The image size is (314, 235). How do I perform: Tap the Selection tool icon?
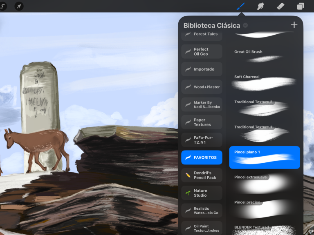coord(2,6)
